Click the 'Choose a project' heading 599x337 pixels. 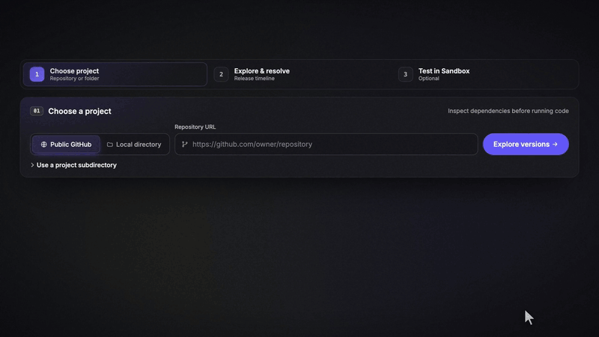click(x=79, y=111)
